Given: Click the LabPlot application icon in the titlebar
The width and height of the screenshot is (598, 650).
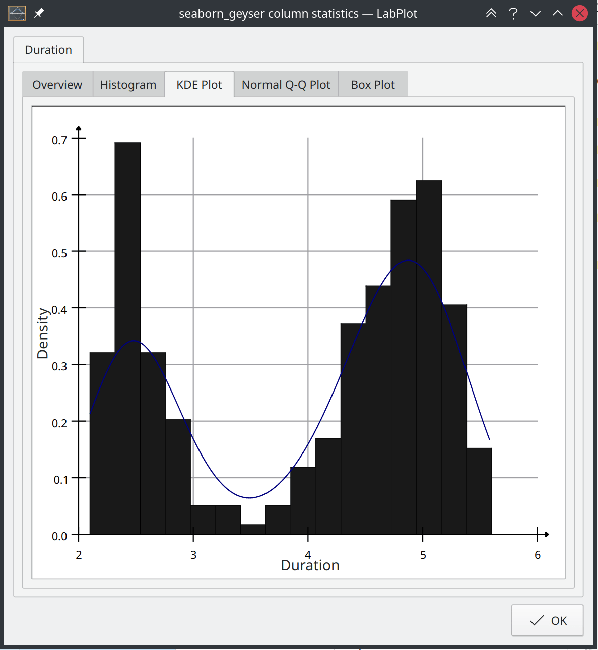Looking at the screenshot, I should point(17,13).
